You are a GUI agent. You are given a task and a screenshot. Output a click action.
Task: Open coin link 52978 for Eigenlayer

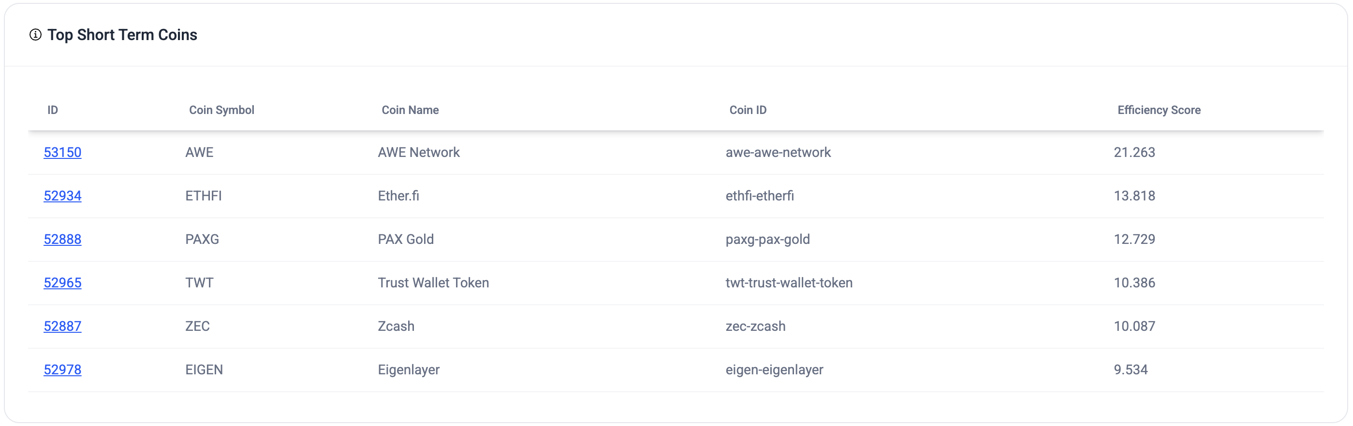(62, 369)
